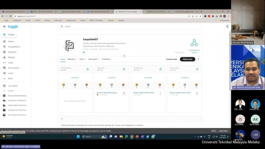Expand the More section in sidebar

4,78
